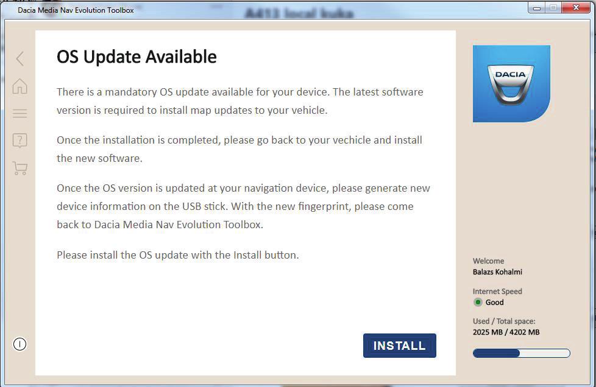
Task: Minimize the Toolbox window
Action: (x=537, y=7)
